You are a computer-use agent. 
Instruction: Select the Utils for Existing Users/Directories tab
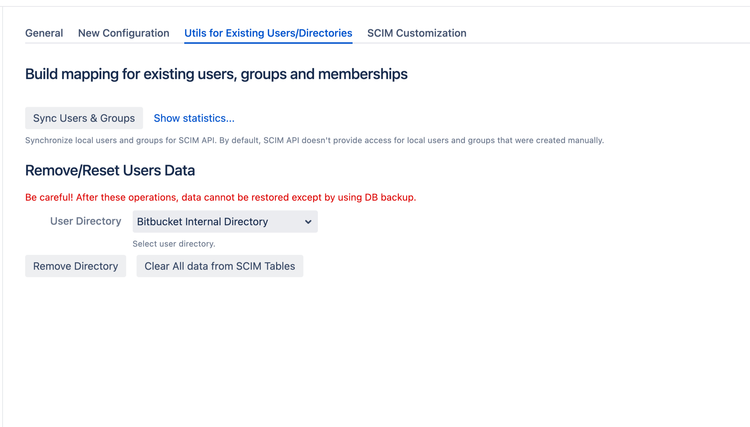click(x=268, y=33)
